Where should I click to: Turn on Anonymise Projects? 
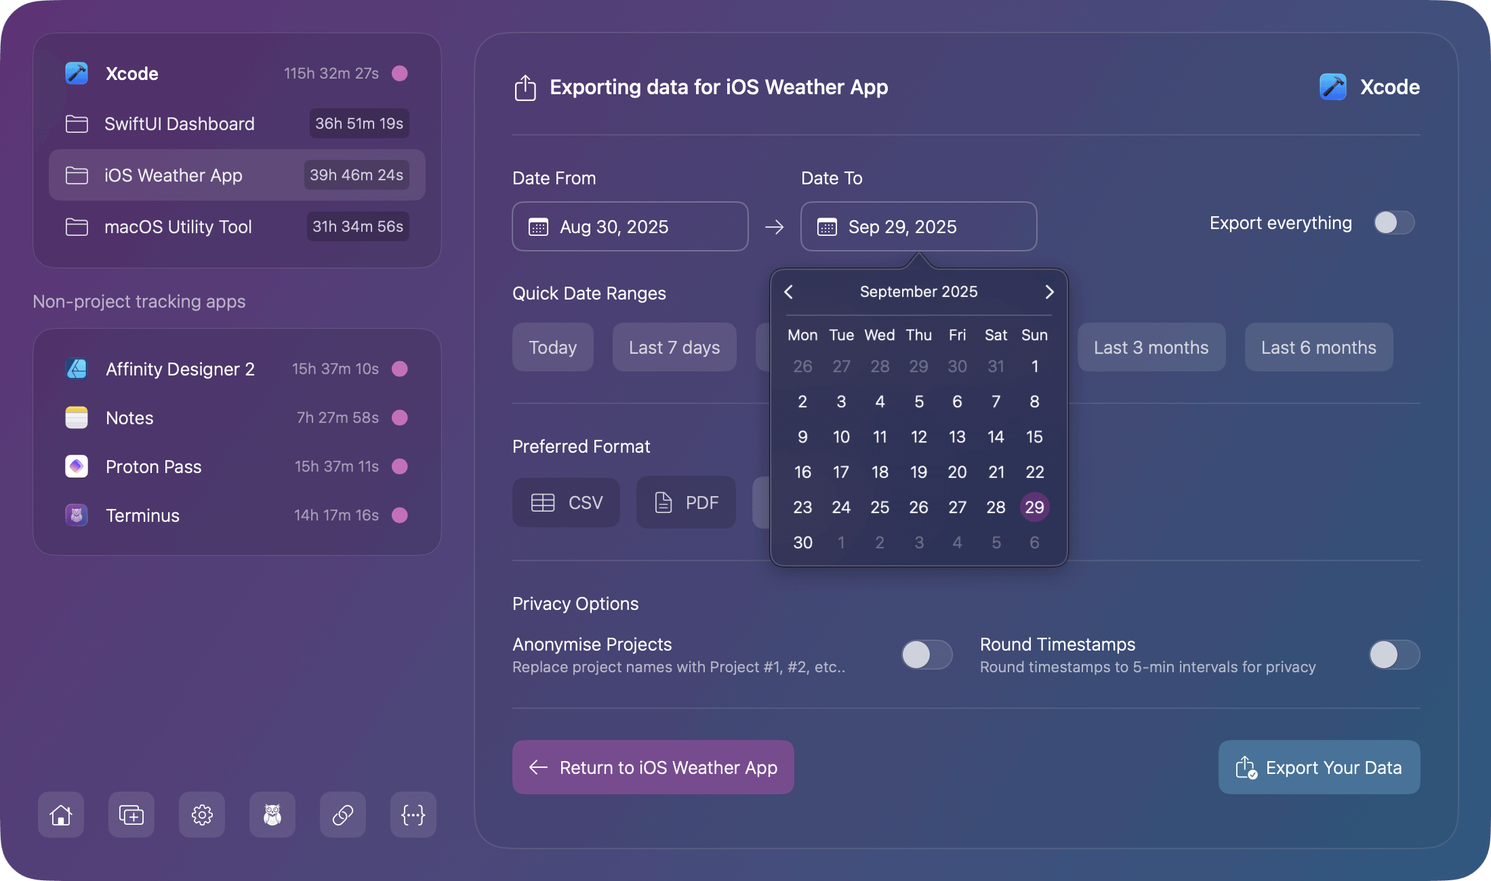coord(926,655)
